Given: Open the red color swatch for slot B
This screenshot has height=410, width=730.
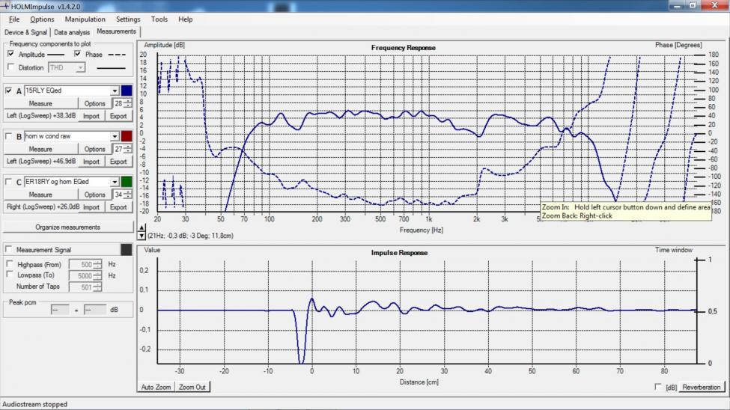Looking at the screenshot, I should pyautogui.click(x=127, y=136).
